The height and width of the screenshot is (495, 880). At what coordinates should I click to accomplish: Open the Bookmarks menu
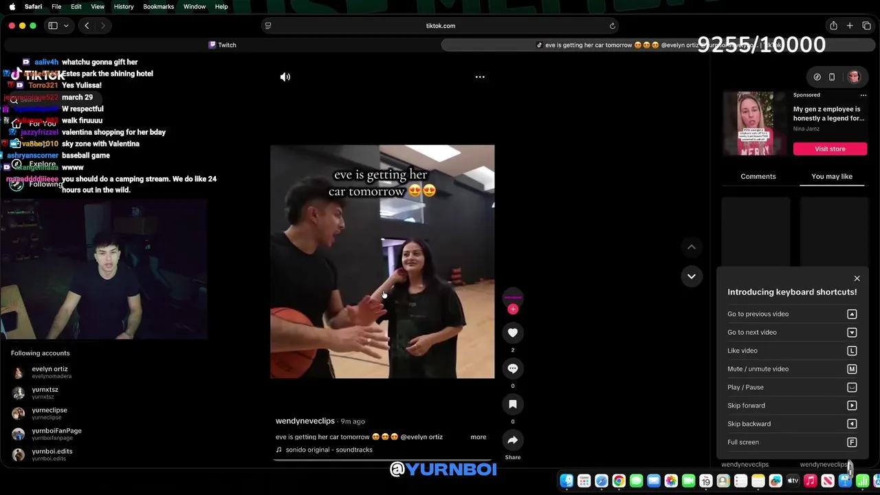click(159, 6)
